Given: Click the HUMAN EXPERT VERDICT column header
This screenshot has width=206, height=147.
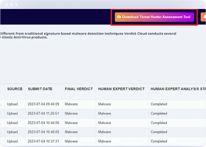Looking at the screenshot, I should point(121,89).
